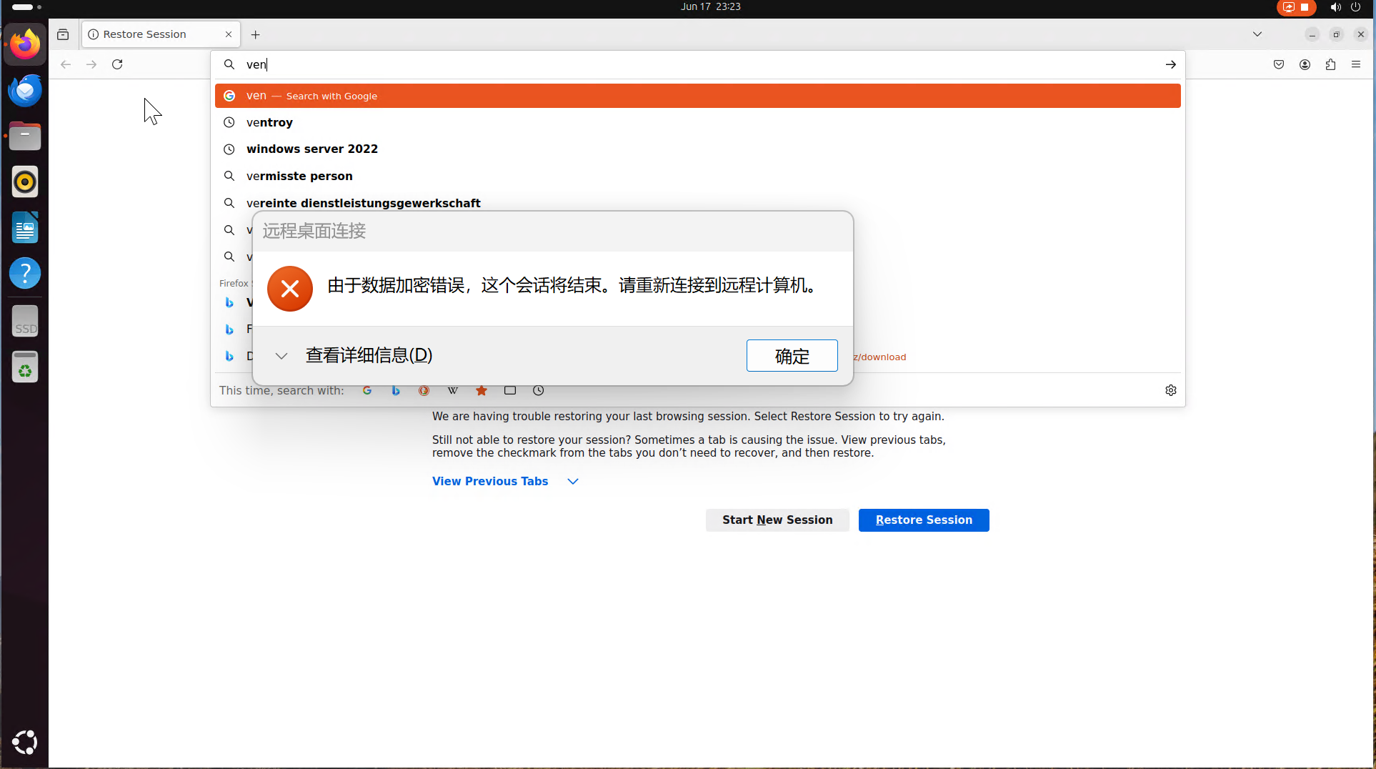Open clock and calendar Jun 17 23:23

coord(711,6)
